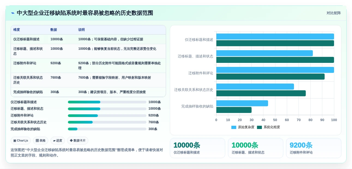Viewport: 352px width, 169px height.
Task: Click progress bar for 迁移标题、描述和状态
Action: [107, 109]
